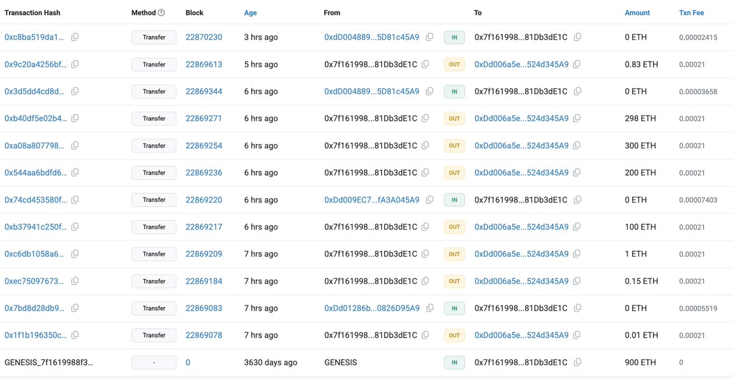Copy From address in block 22869271 row

425,118
